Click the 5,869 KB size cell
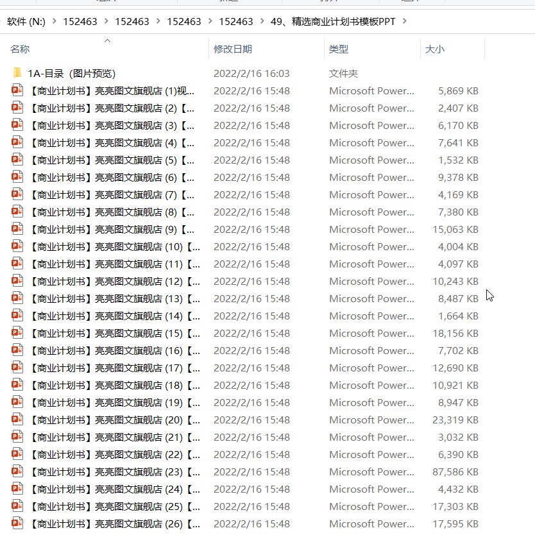Image resolution: width=535 pixels, height=544 pixels. (458, 91)
